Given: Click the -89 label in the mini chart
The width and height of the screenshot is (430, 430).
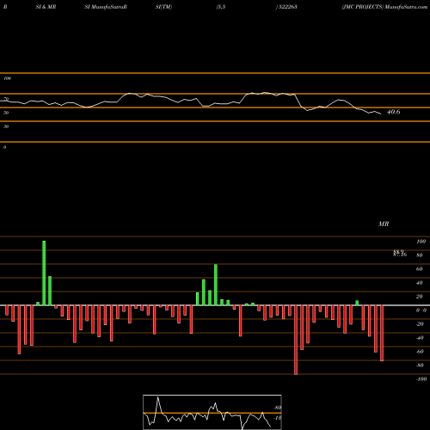Looking at the screenshot, I should click(278, 408).
